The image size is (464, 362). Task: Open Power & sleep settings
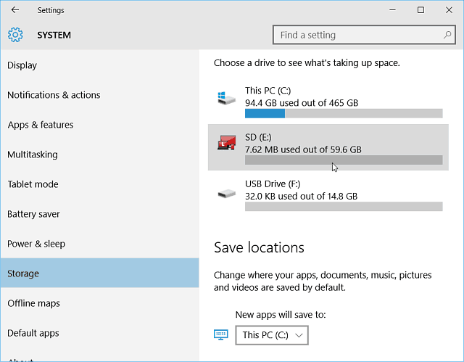tap(100, 244)
